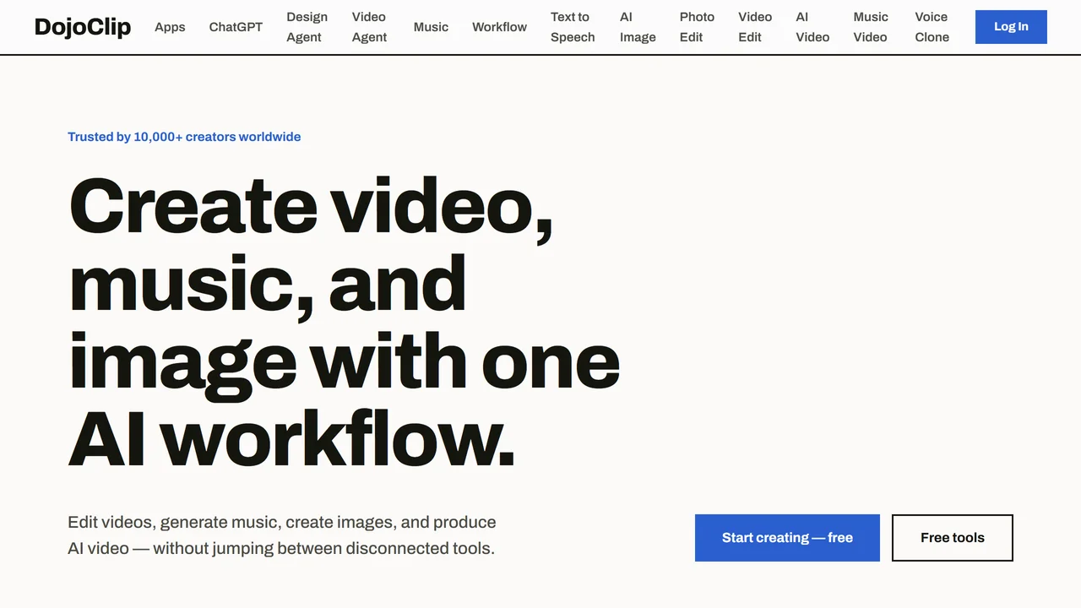1081x608 pixels.
Task: Click the Log In button
Action: click(x=1011, y=27)
